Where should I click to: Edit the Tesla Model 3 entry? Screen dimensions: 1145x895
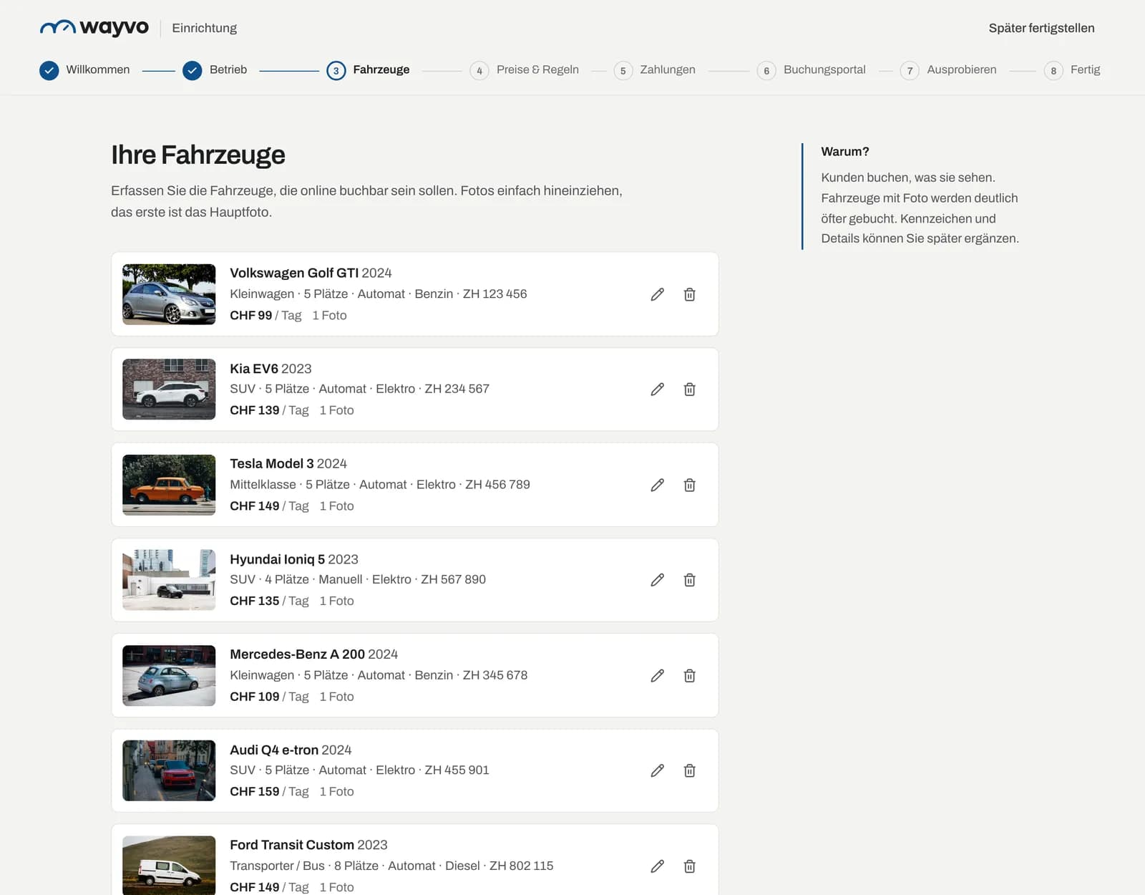pyautogui.click(x=658, y=485)
